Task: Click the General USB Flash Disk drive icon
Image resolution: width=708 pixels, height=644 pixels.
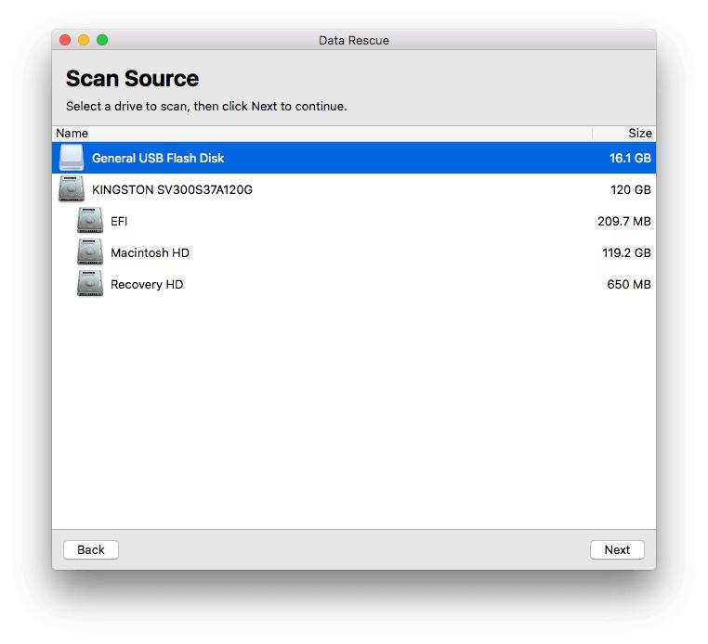Action: [72, 158]
